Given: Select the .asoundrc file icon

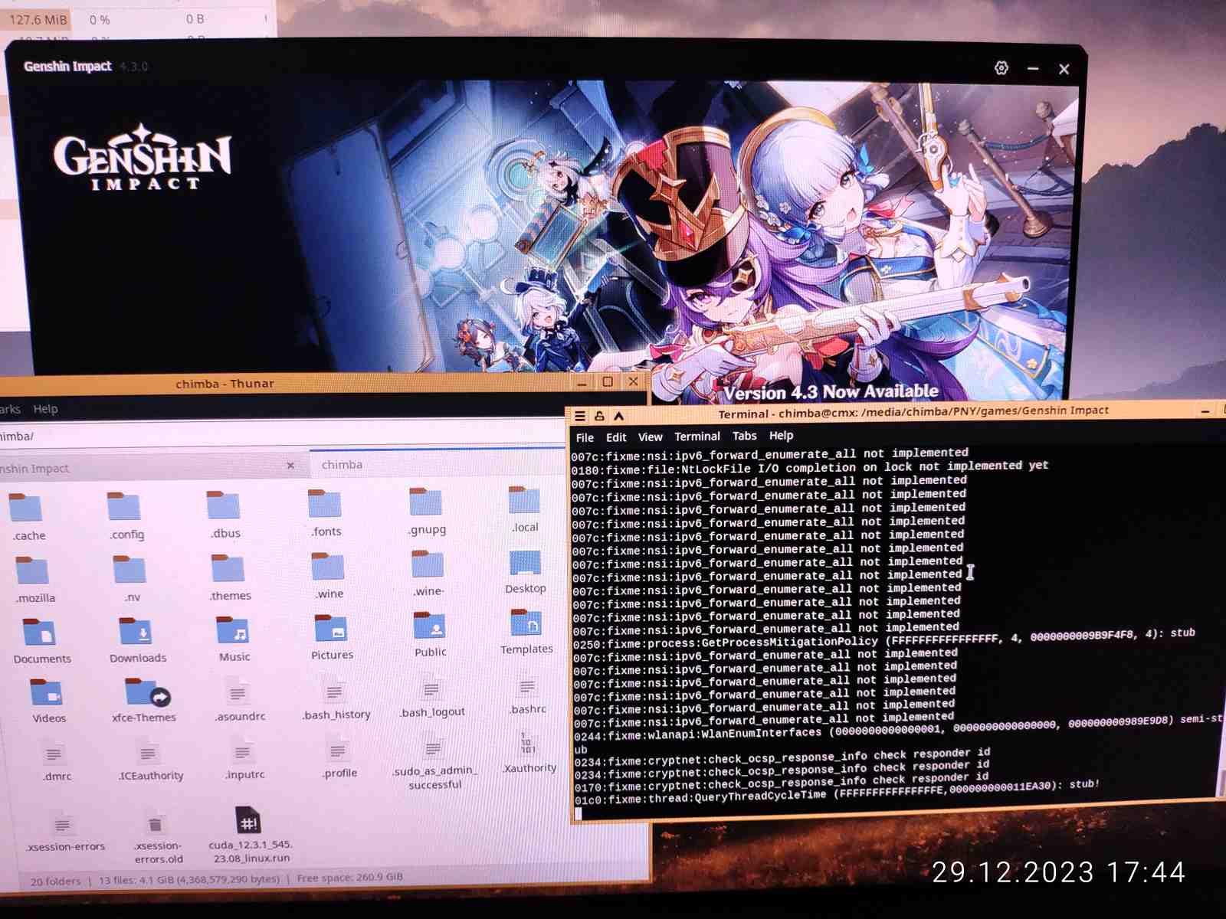Looking at the screenshot, I should [238, 693].
